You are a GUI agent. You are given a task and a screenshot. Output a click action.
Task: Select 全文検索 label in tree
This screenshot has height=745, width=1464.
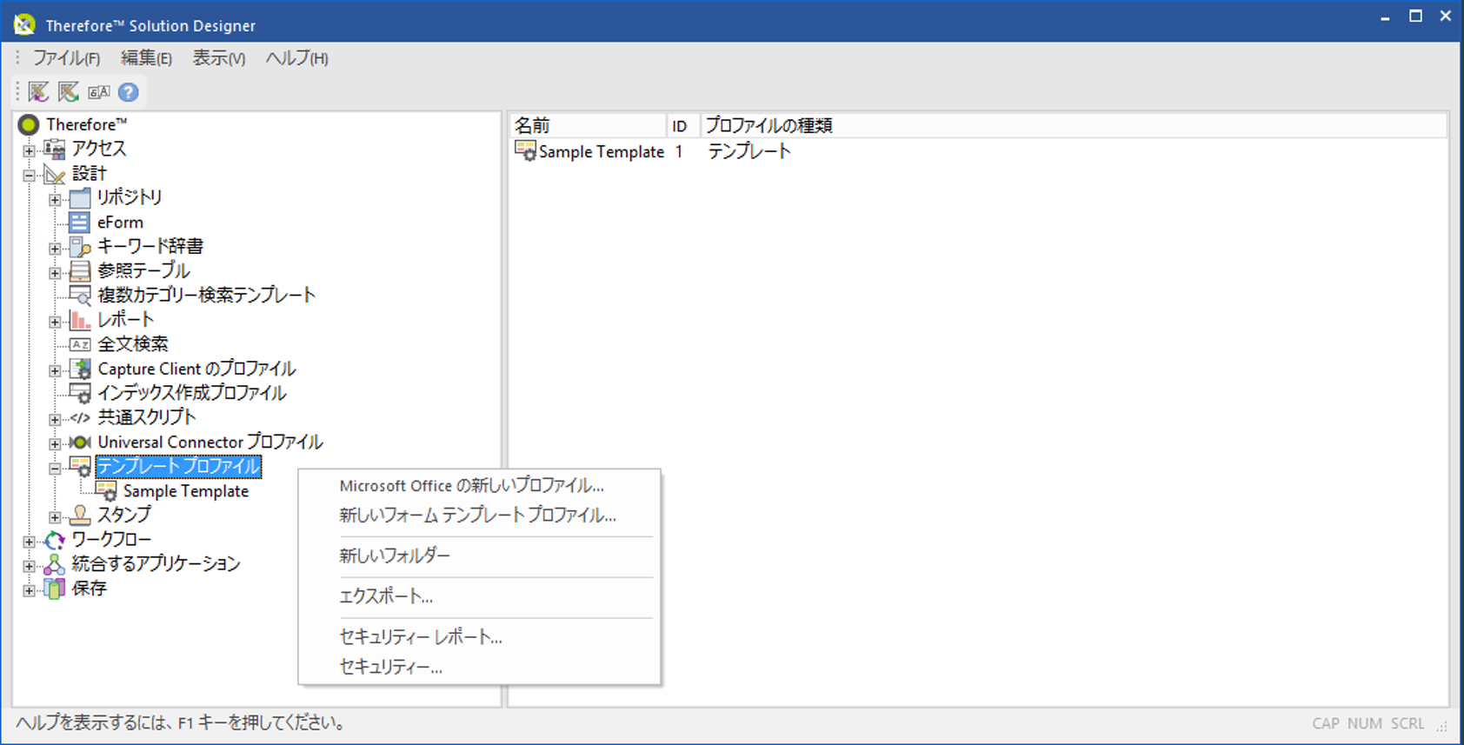[133, 344]
